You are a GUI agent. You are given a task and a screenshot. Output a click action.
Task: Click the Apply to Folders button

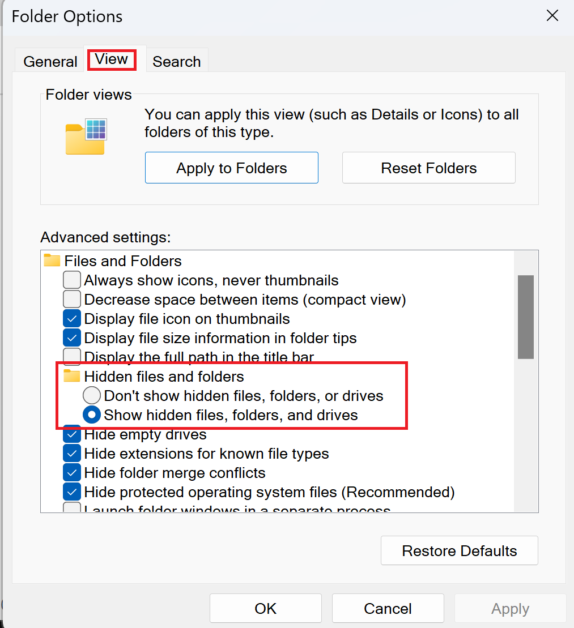tap(231, 167)
